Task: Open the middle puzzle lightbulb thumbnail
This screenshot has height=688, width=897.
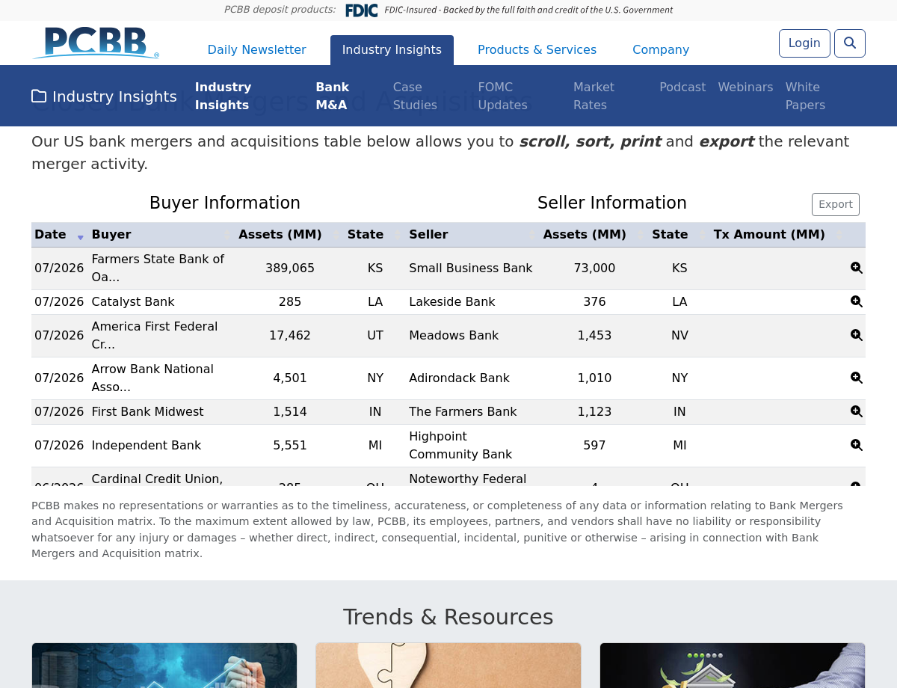Action: [449, 666]
